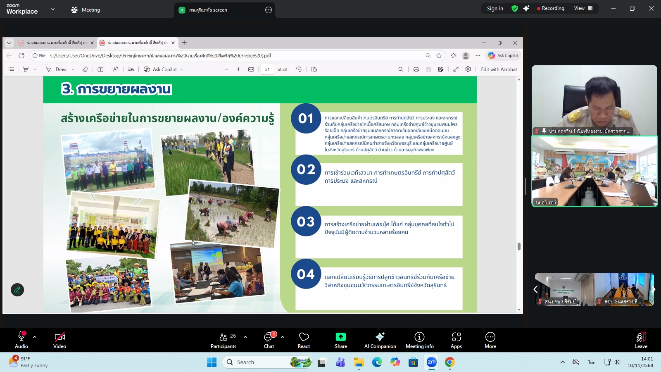
Task: Expand the Draw tool options chevron
Action: point(73,69)
